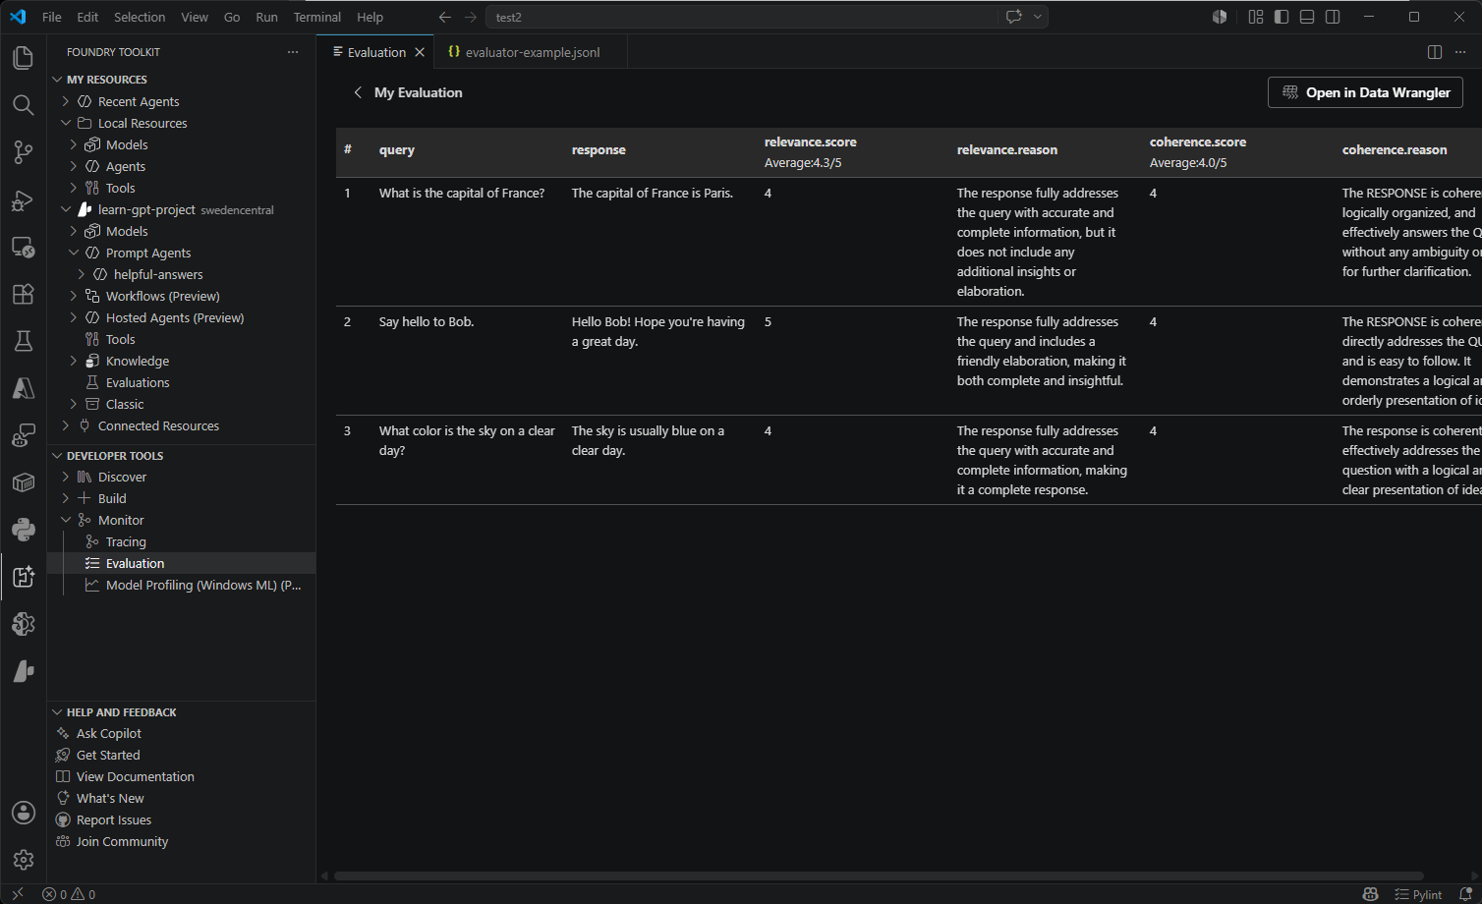Click the errors and warnings status indicator
1482x904 pixels.
(69, 894)
